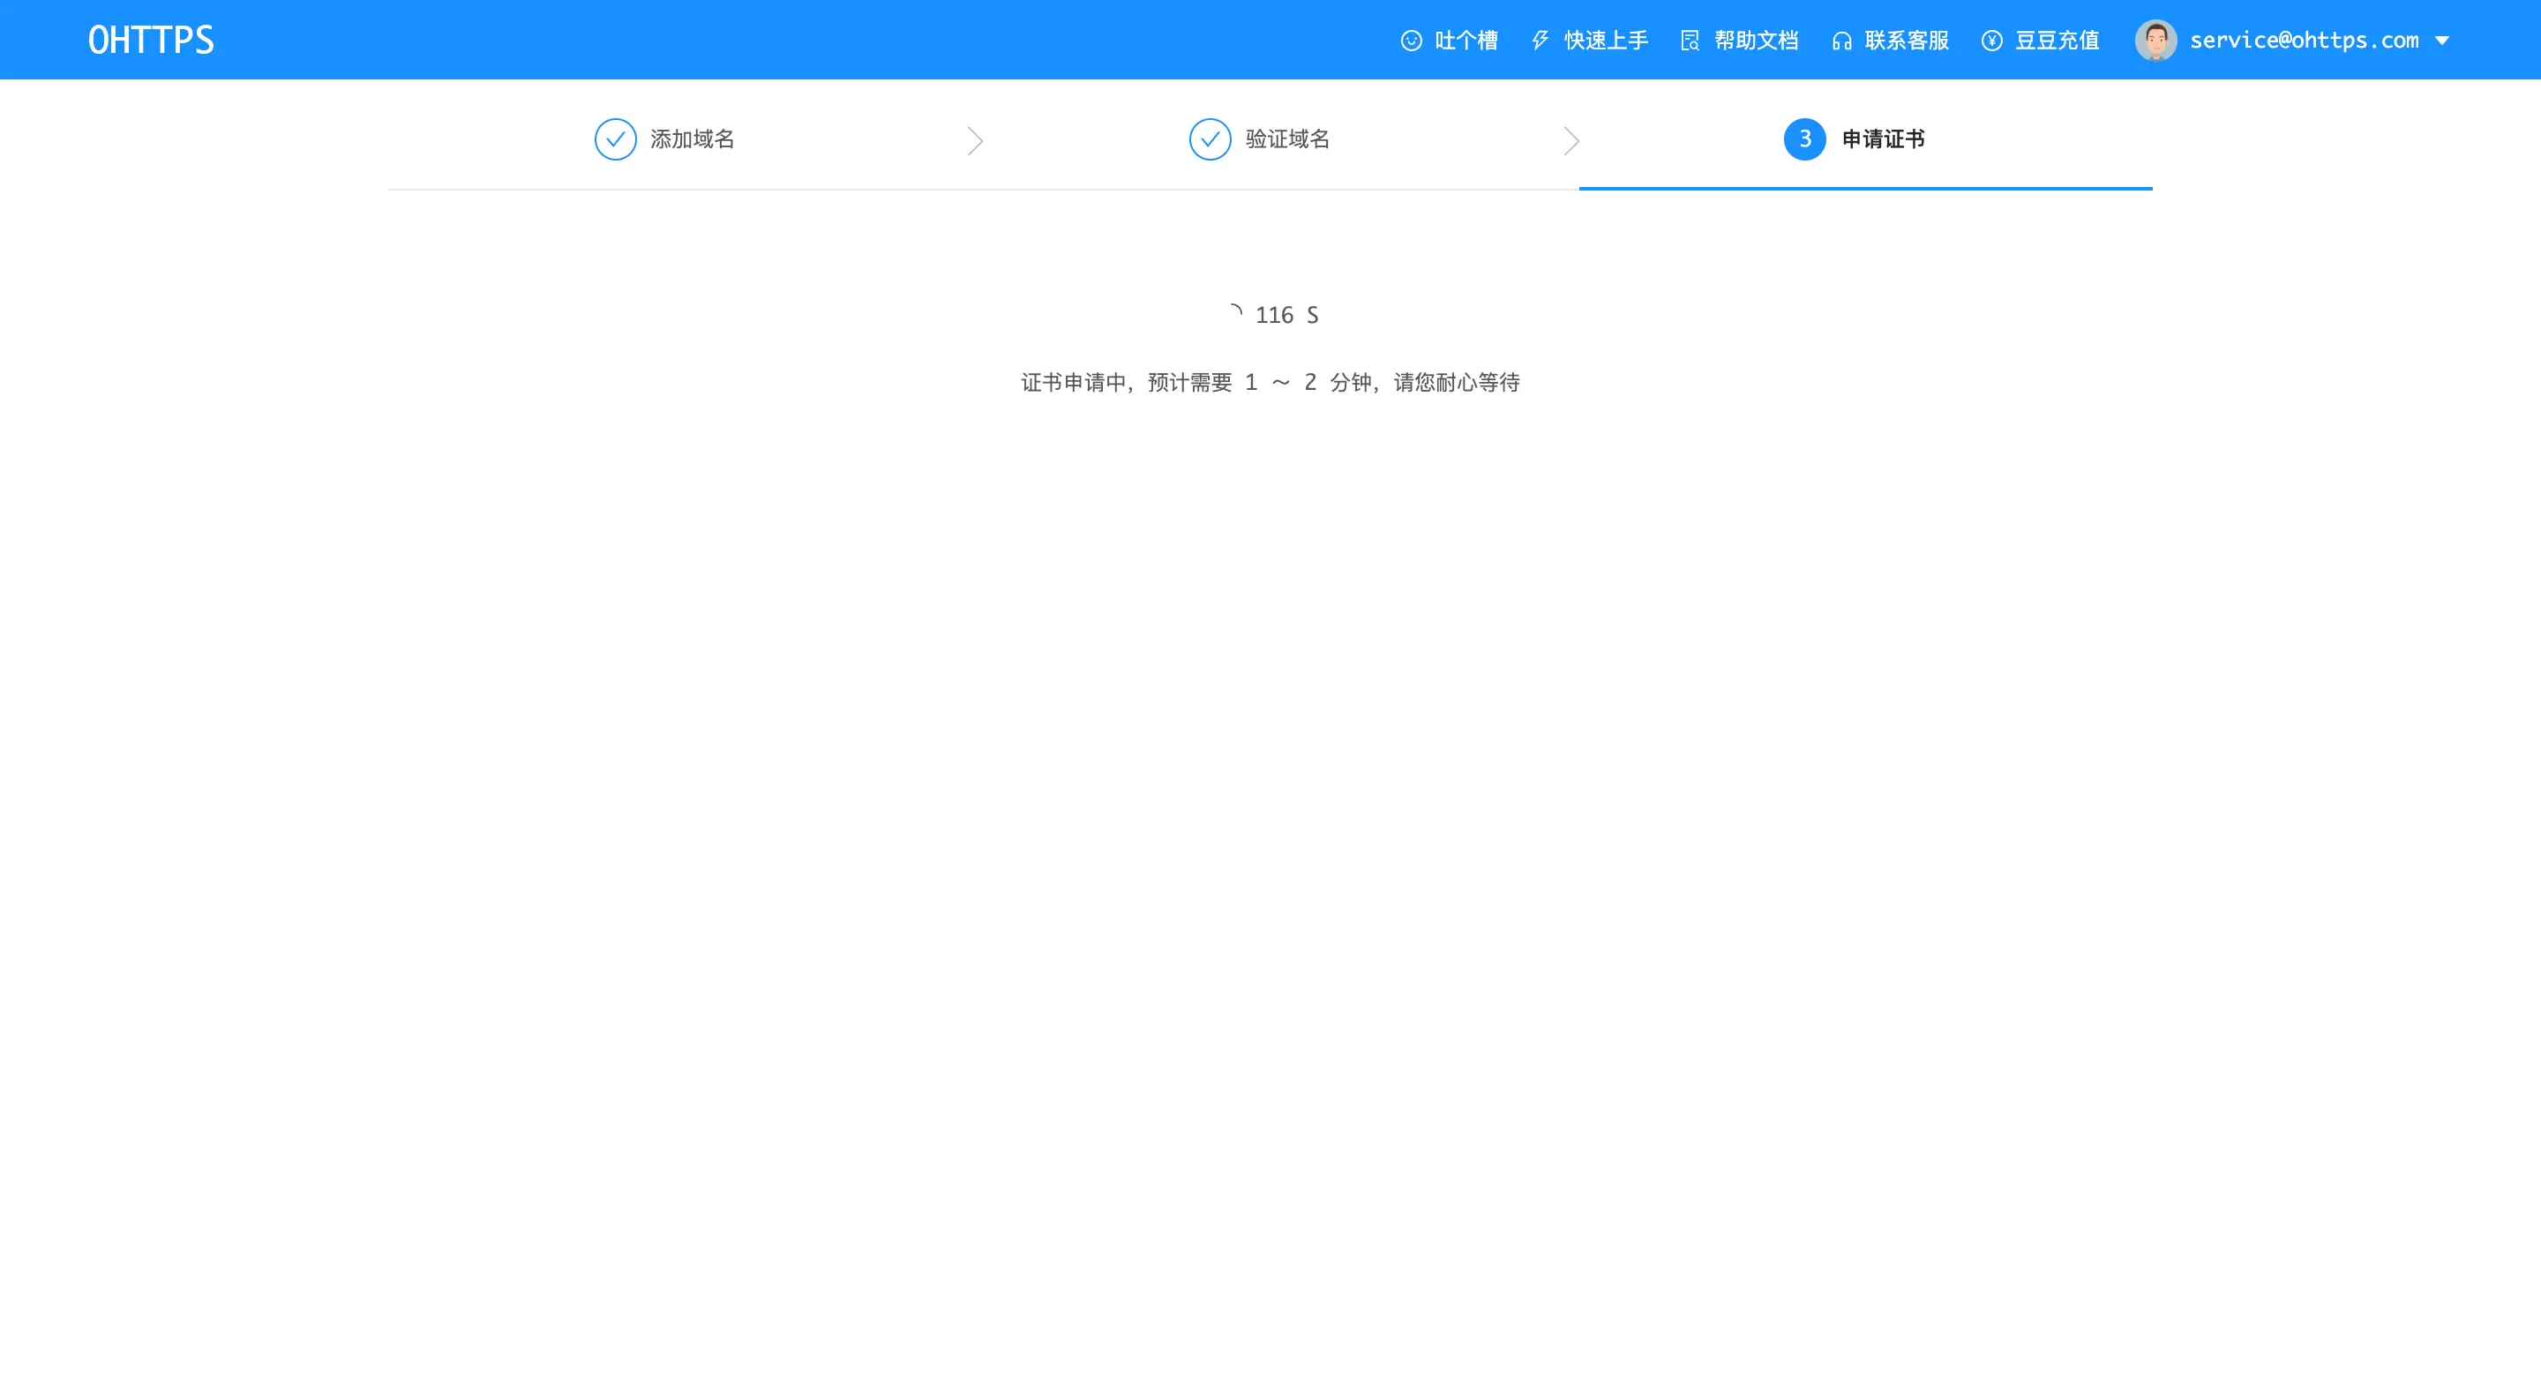The width and height of the screenshot is (2541, 1392).
Task: Go to the 添加域名 step
Action: pyautogui.click(x=692, y=139)
